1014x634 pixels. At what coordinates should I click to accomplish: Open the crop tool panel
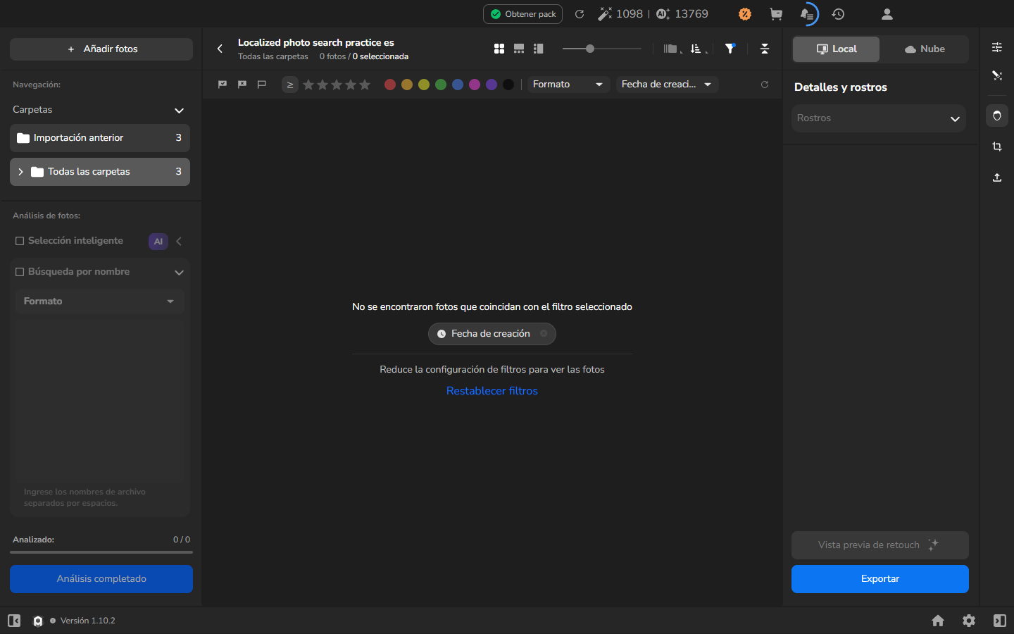(997, 147)
